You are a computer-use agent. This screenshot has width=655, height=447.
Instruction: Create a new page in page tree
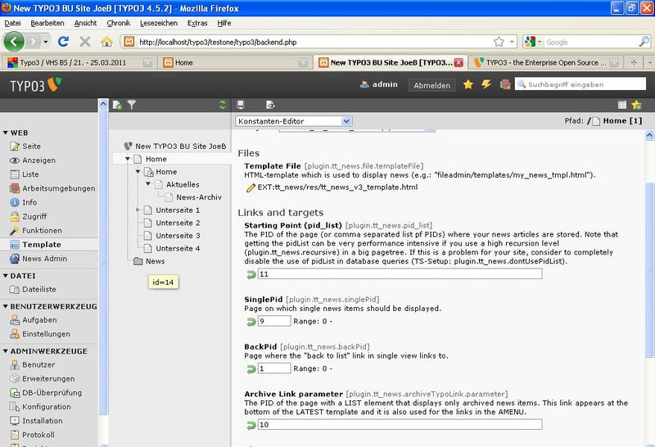point(117,105)
